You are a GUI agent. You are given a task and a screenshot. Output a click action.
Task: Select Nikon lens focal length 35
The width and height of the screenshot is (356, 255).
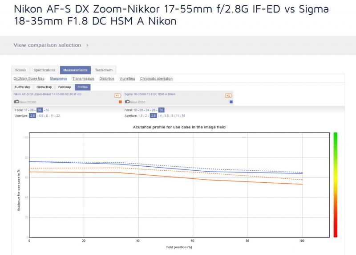click(x=40, y=110)
